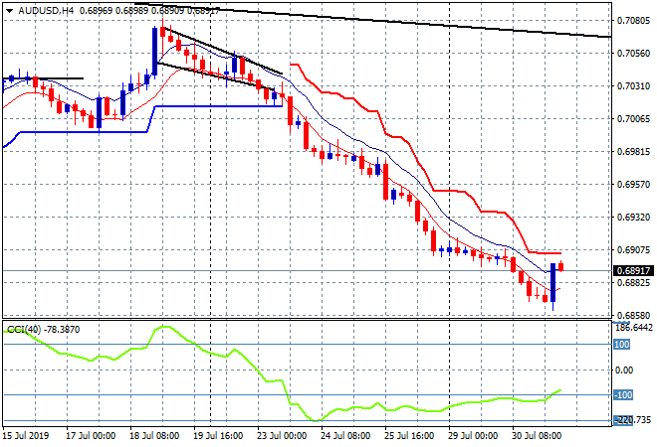Click the 30 Jul 08:00 time label
Screen dimensions: 657x447
coord(537,435)
